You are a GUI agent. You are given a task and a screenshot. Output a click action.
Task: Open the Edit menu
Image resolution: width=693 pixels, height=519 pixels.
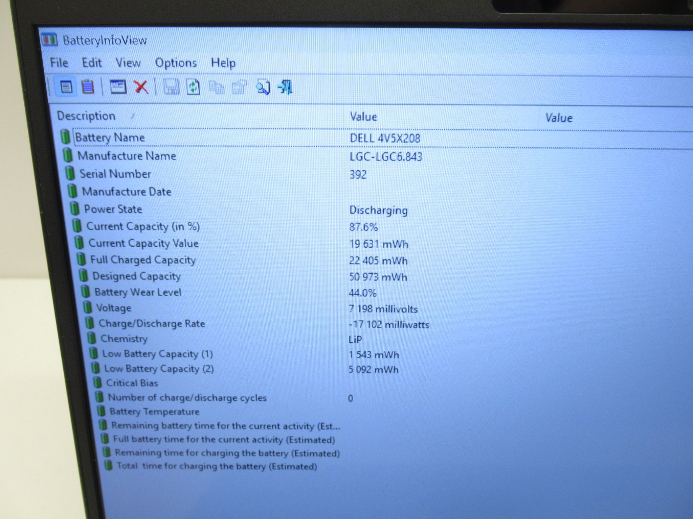point(92,63)
